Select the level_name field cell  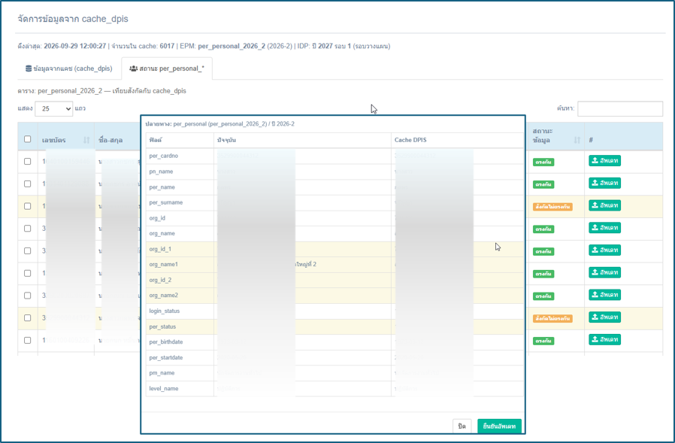180,389
